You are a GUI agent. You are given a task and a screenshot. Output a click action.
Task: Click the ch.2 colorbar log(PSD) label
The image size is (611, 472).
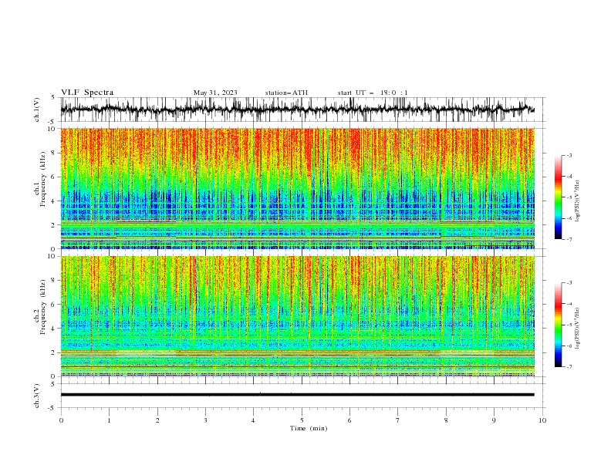[578, 328]
